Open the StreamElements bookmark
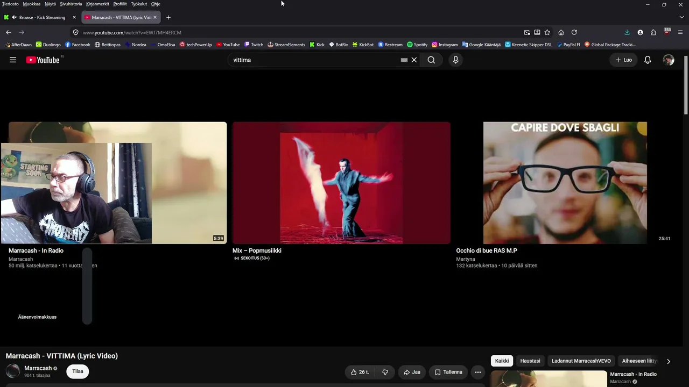This screenshot has width=689, height=387. [286, 45]
